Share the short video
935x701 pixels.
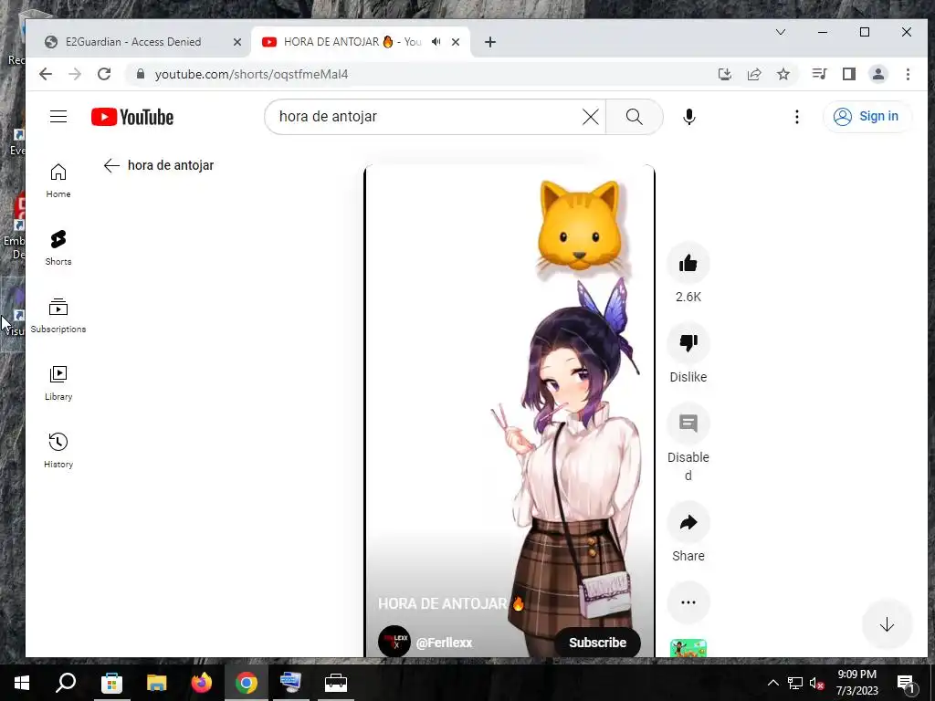pos(688,522)
